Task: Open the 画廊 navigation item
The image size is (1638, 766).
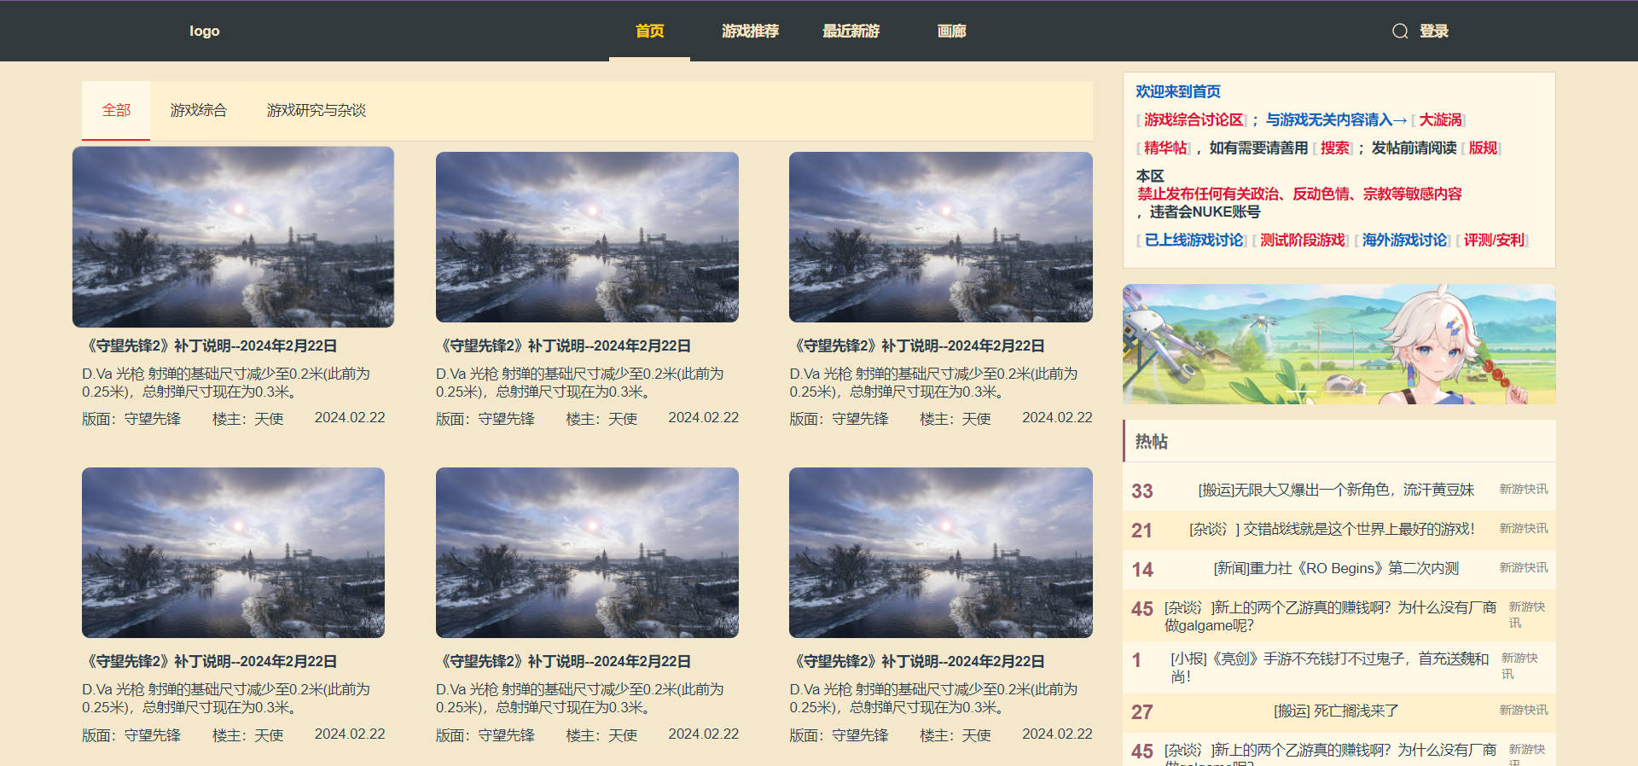Action: point(951,31)
